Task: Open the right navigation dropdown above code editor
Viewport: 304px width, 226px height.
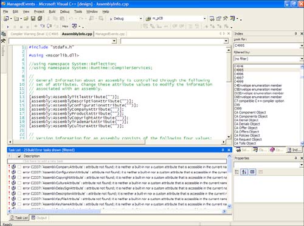Action: coord(226,41)
